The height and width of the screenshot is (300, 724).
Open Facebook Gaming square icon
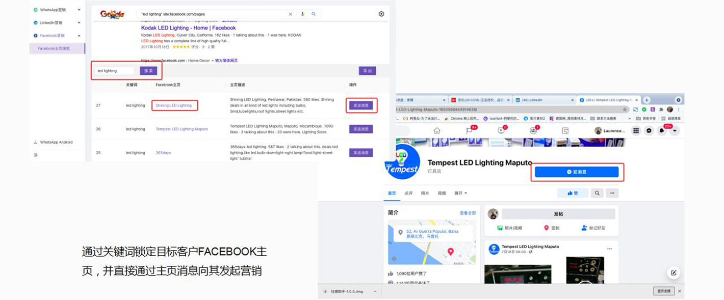tap(565, 130)
